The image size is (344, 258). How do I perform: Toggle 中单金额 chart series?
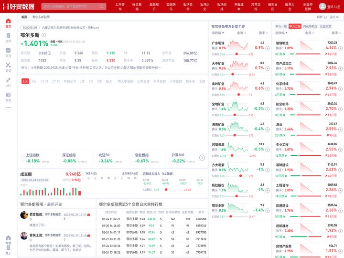pos(160,81)
